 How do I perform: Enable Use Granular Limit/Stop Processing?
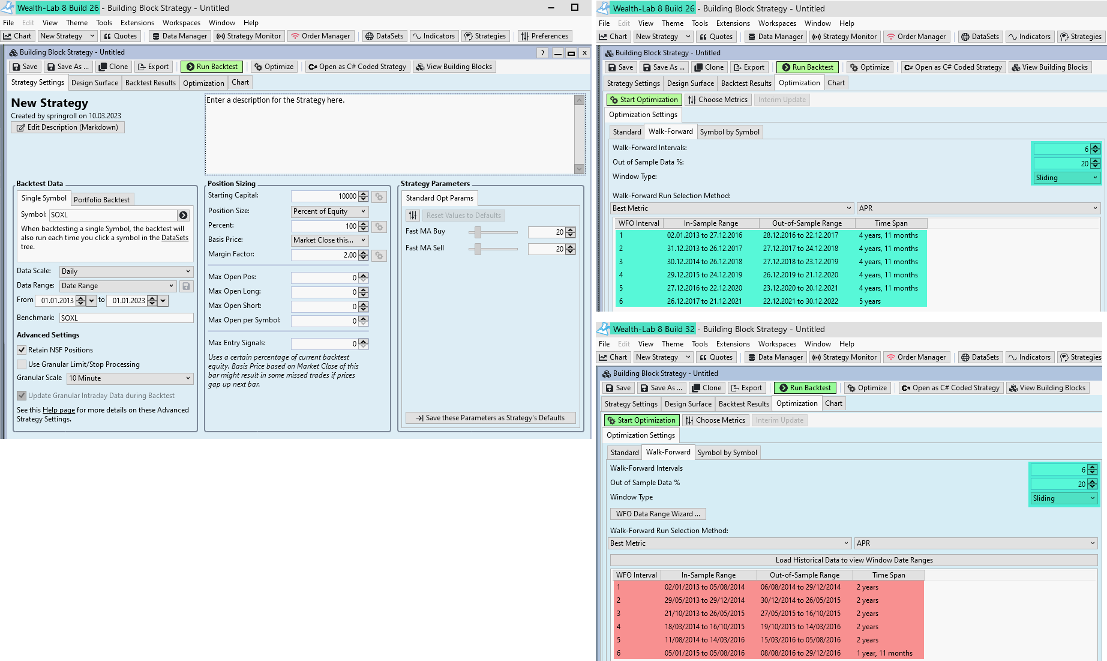[22, 364]
